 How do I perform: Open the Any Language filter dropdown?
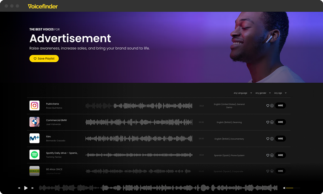pyautogui.click(x=243, y=93)
